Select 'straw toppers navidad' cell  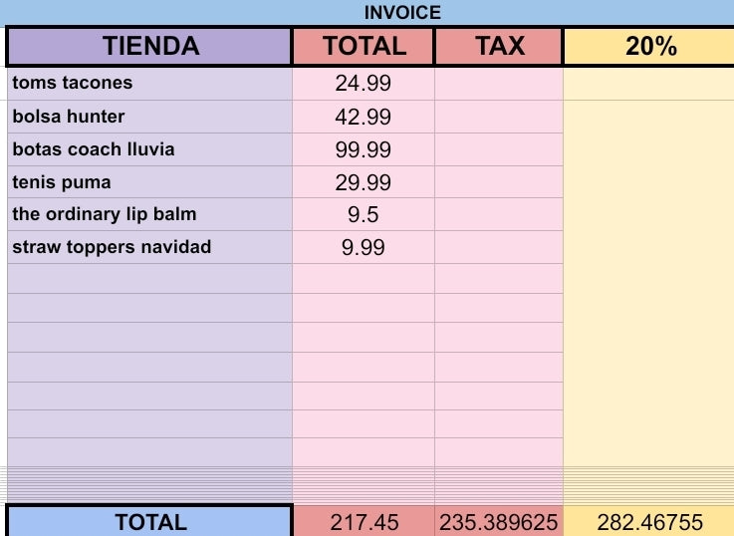click(149, 247)
